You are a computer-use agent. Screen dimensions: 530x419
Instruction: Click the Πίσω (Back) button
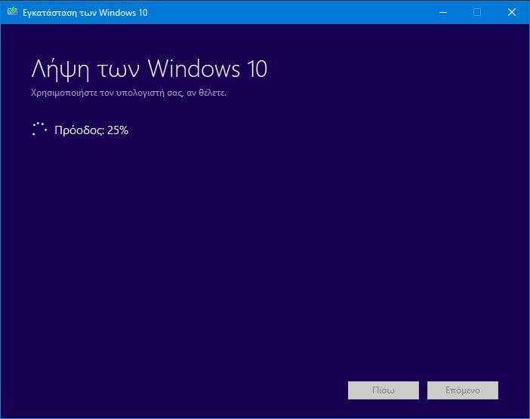[x=384, y=390]
